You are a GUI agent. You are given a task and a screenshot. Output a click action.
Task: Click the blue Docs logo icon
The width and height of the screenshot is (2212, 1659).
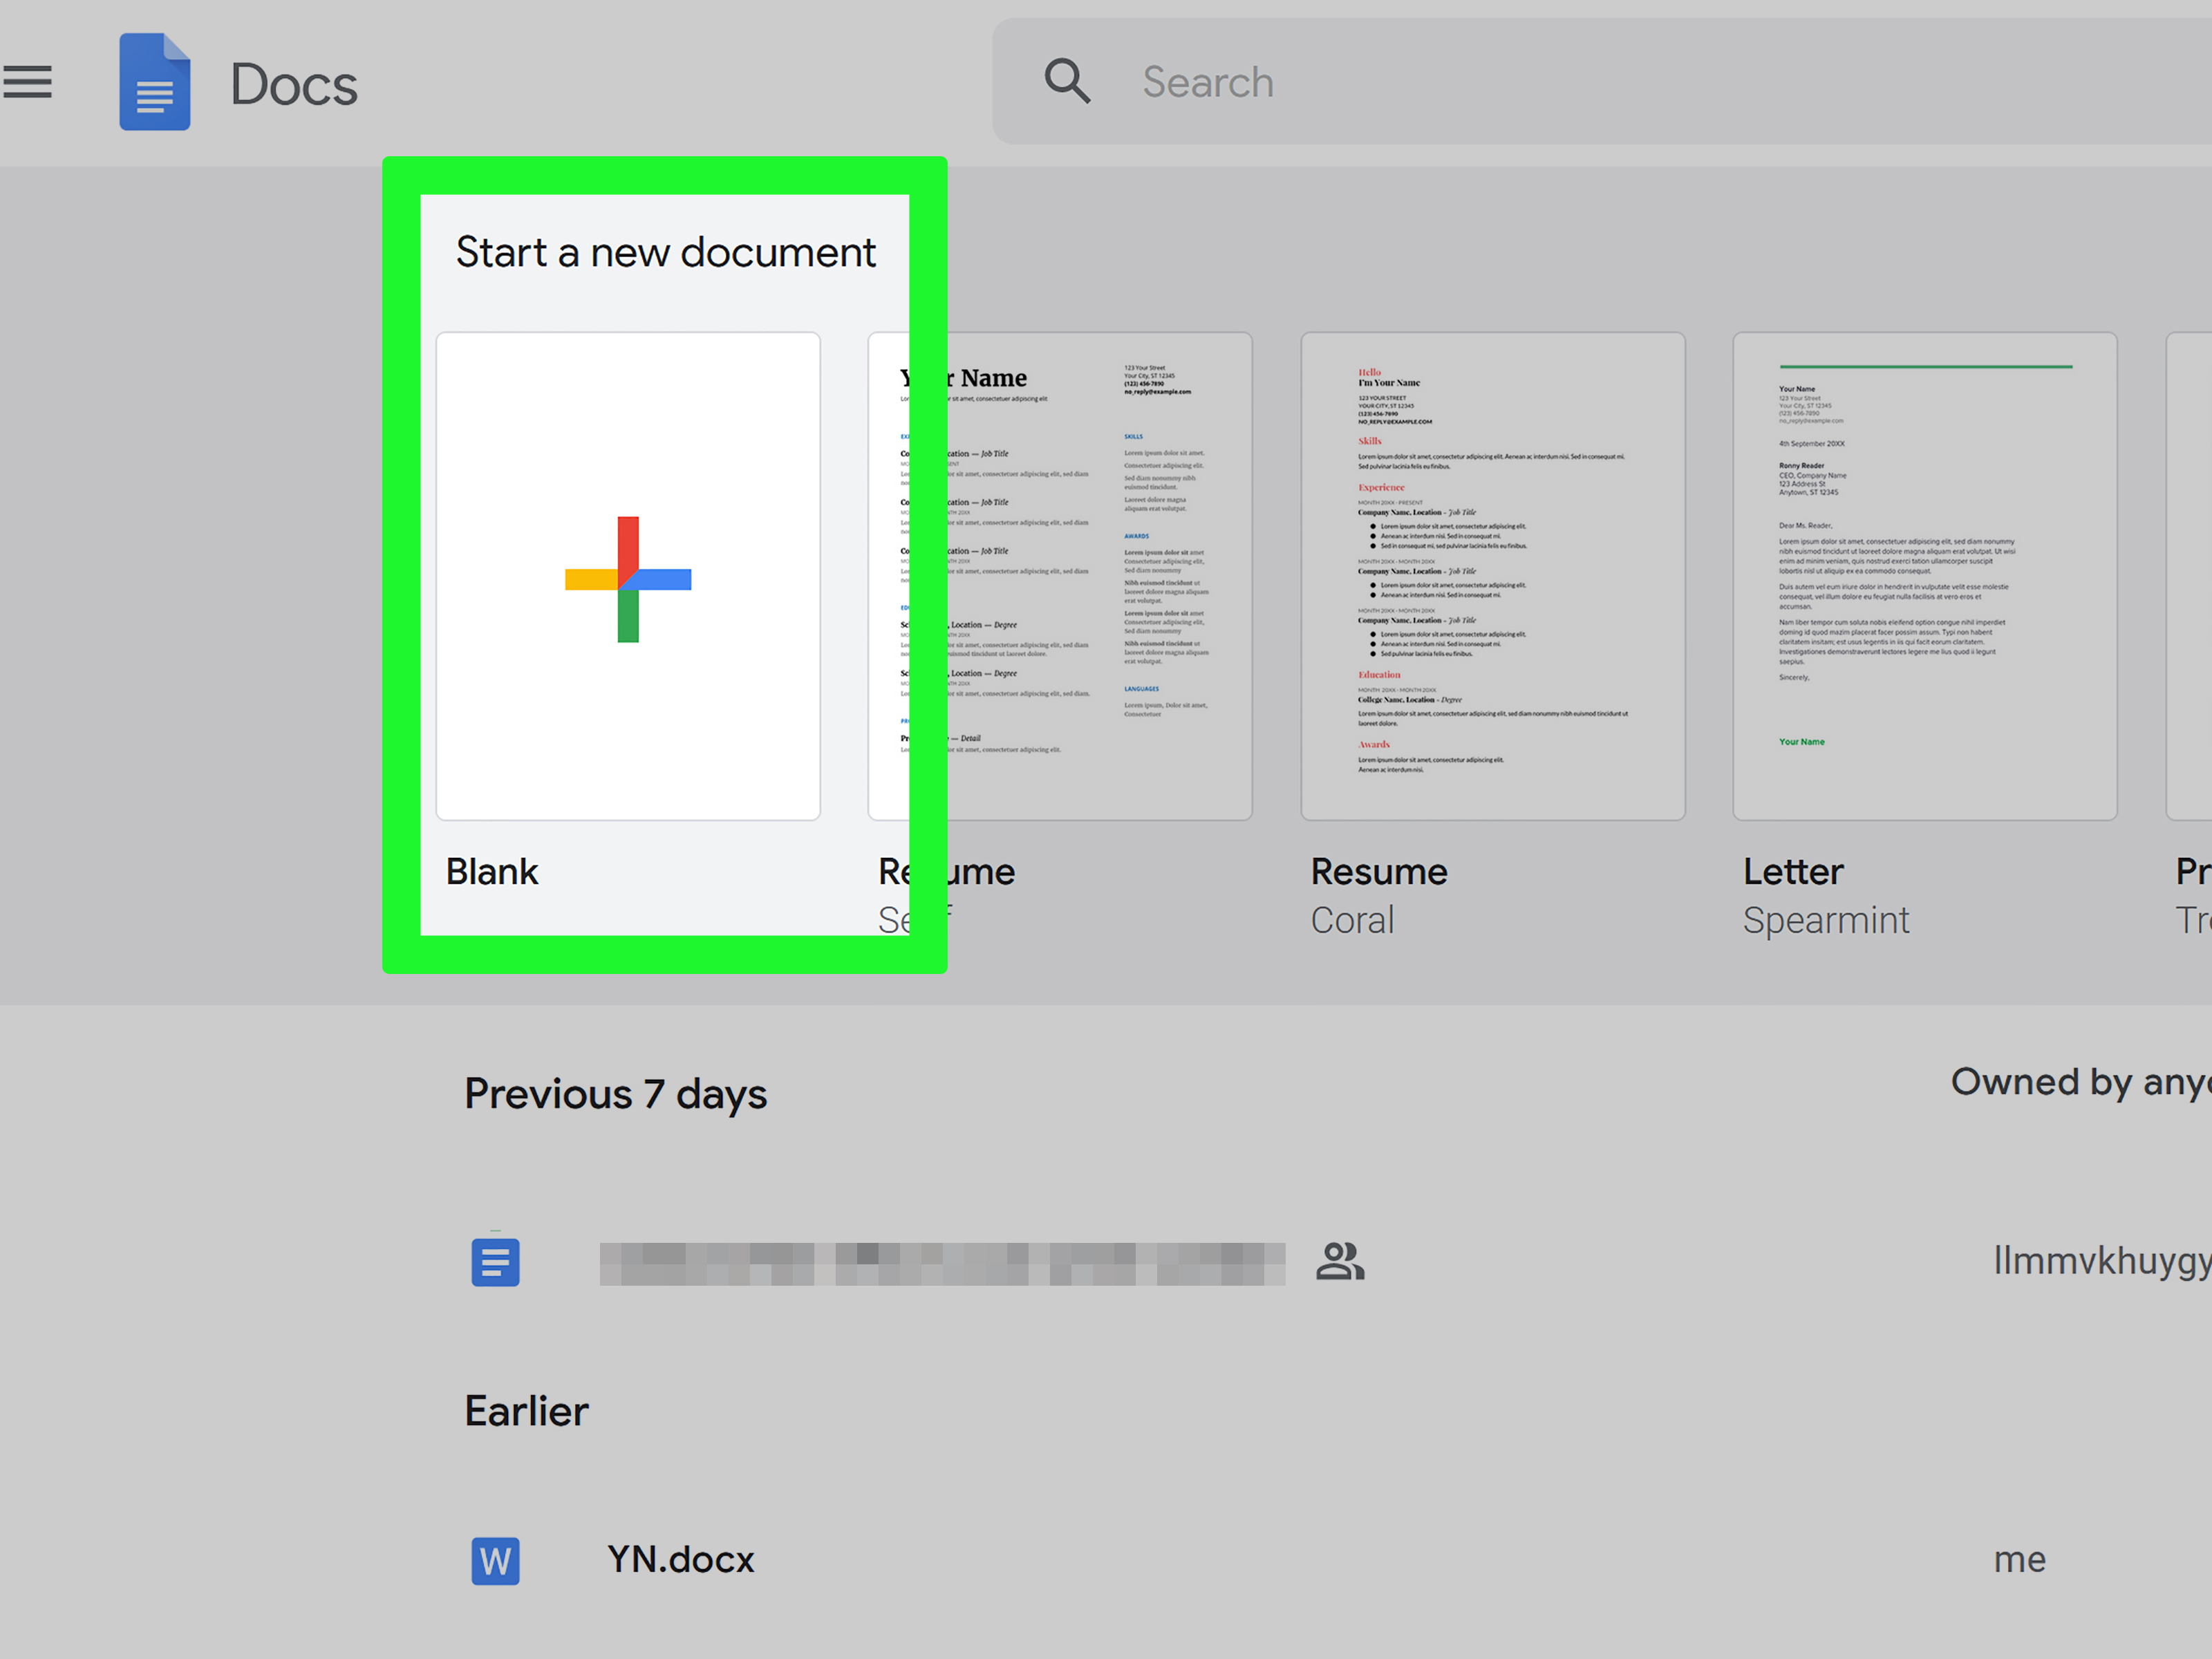[154, 82]
